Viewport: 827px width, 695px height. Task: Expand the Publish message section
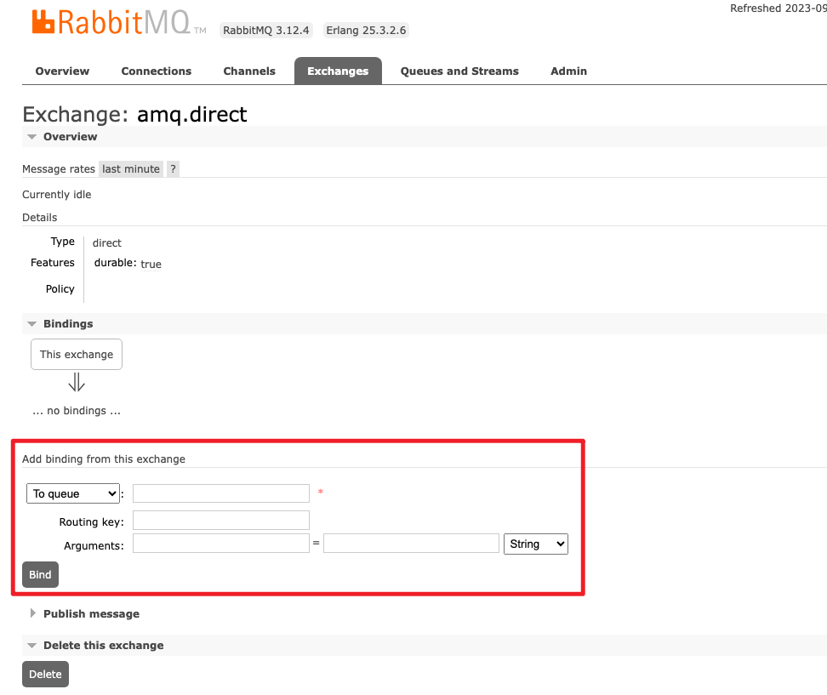click(31, 613)
